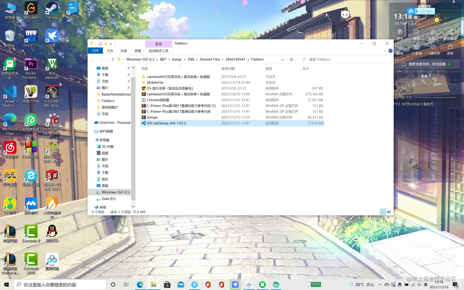
Task: Expand 最近三天 (1) file group
Action: pos(403,84)
